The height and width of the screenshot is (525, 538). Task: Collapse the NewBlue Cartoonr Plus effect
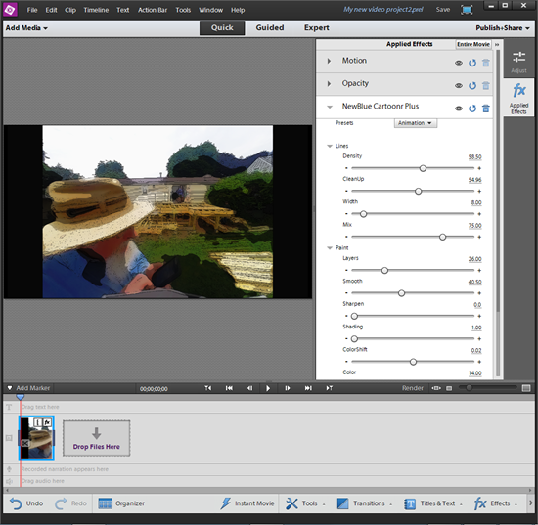(x=330, y=107)
